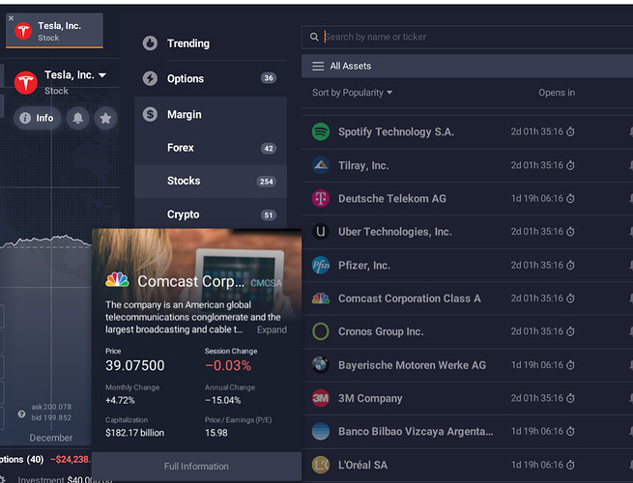633x483 pixels.
Task: Click the Stocks count badge 254
Action: click(x=267, y=182)
